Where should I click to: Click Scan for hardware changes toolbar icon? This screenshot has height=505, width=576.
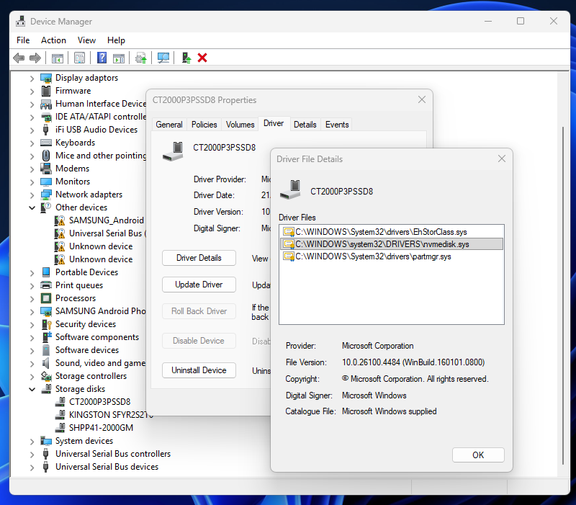point(163,58)
